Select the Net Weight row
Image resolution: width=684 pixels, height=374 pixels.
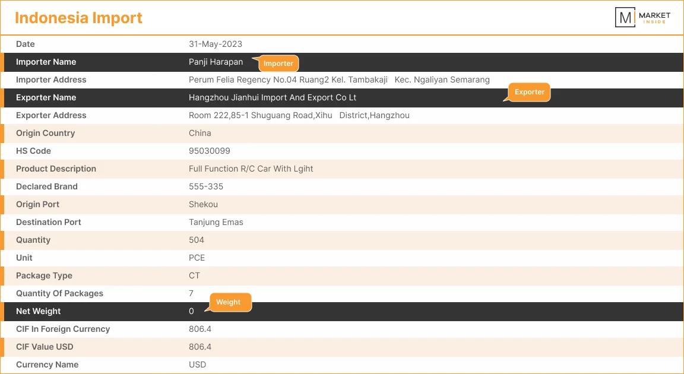coord(342,310)
